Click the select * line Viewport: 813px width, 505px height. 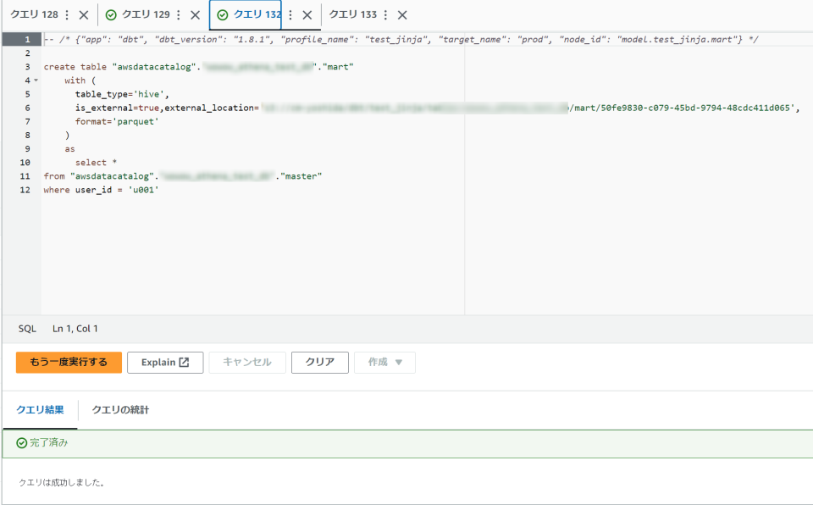96,163
